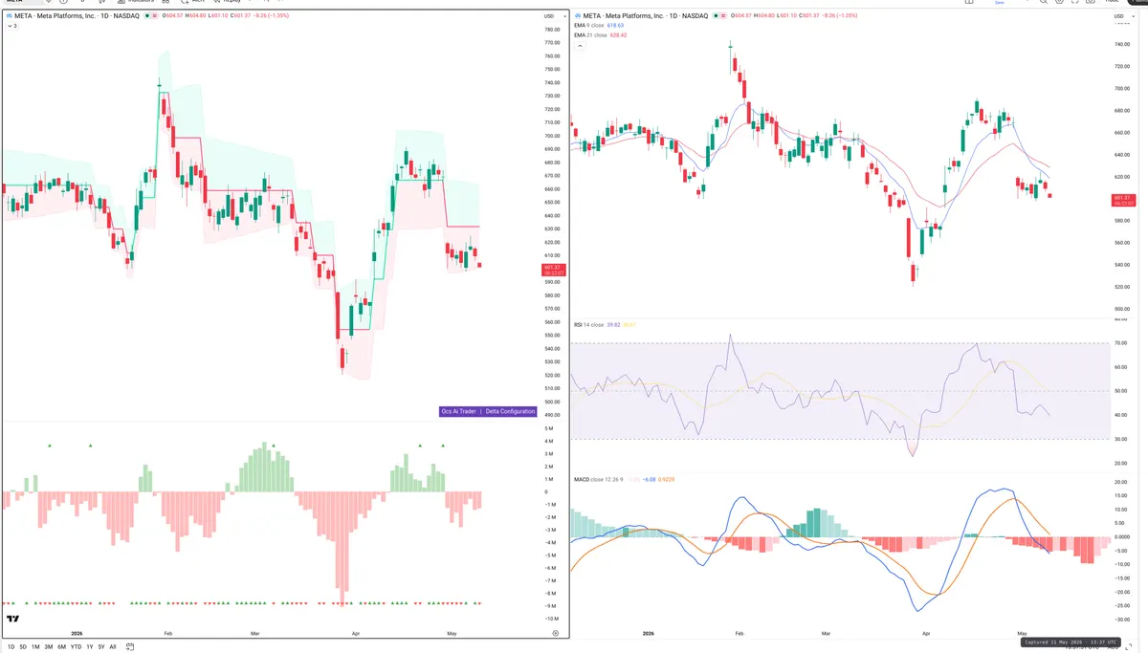The image size is (1148, 653).
Task: Click the META Platforms symbol title in left chart
Action: [76, 16]
